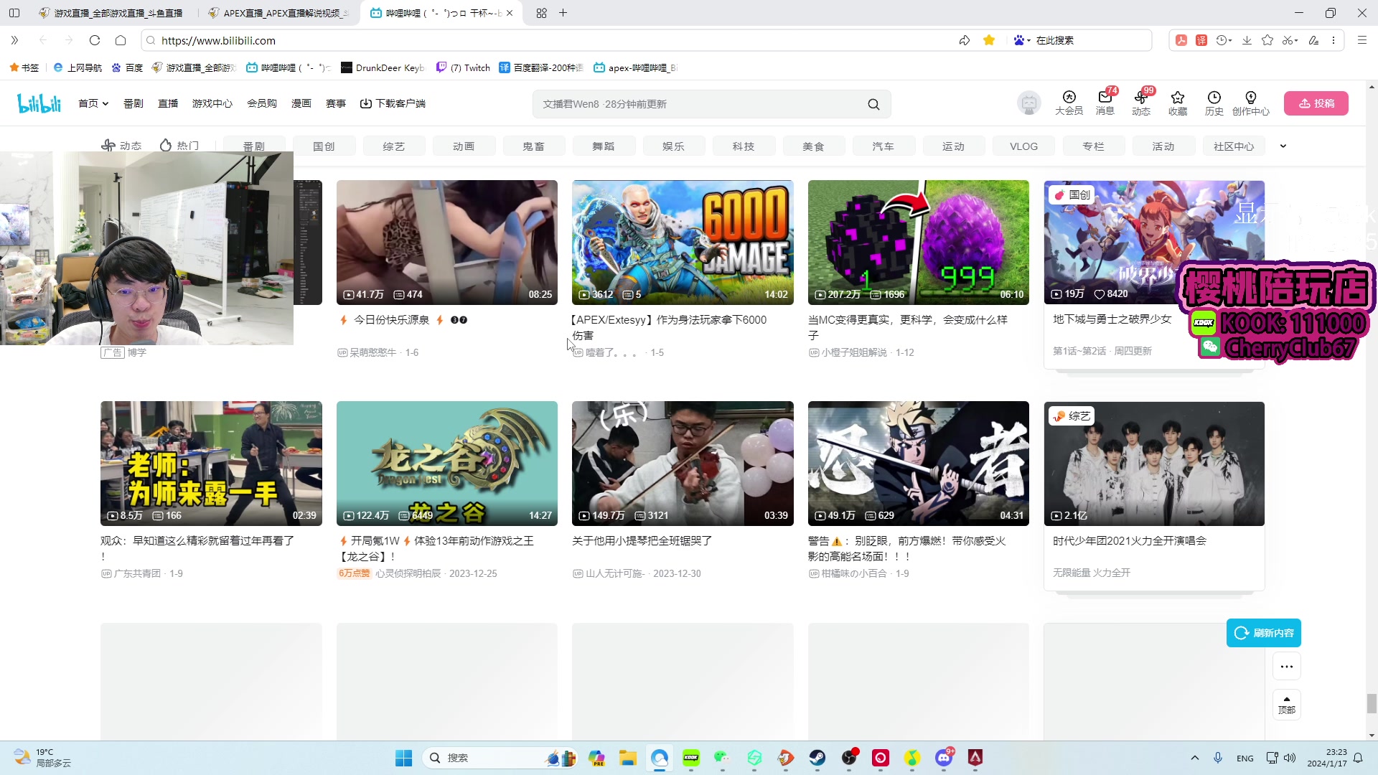This screenshot has width=1378, height=775.
Task: Click the search magnifier icon
Action: [873, 104]
